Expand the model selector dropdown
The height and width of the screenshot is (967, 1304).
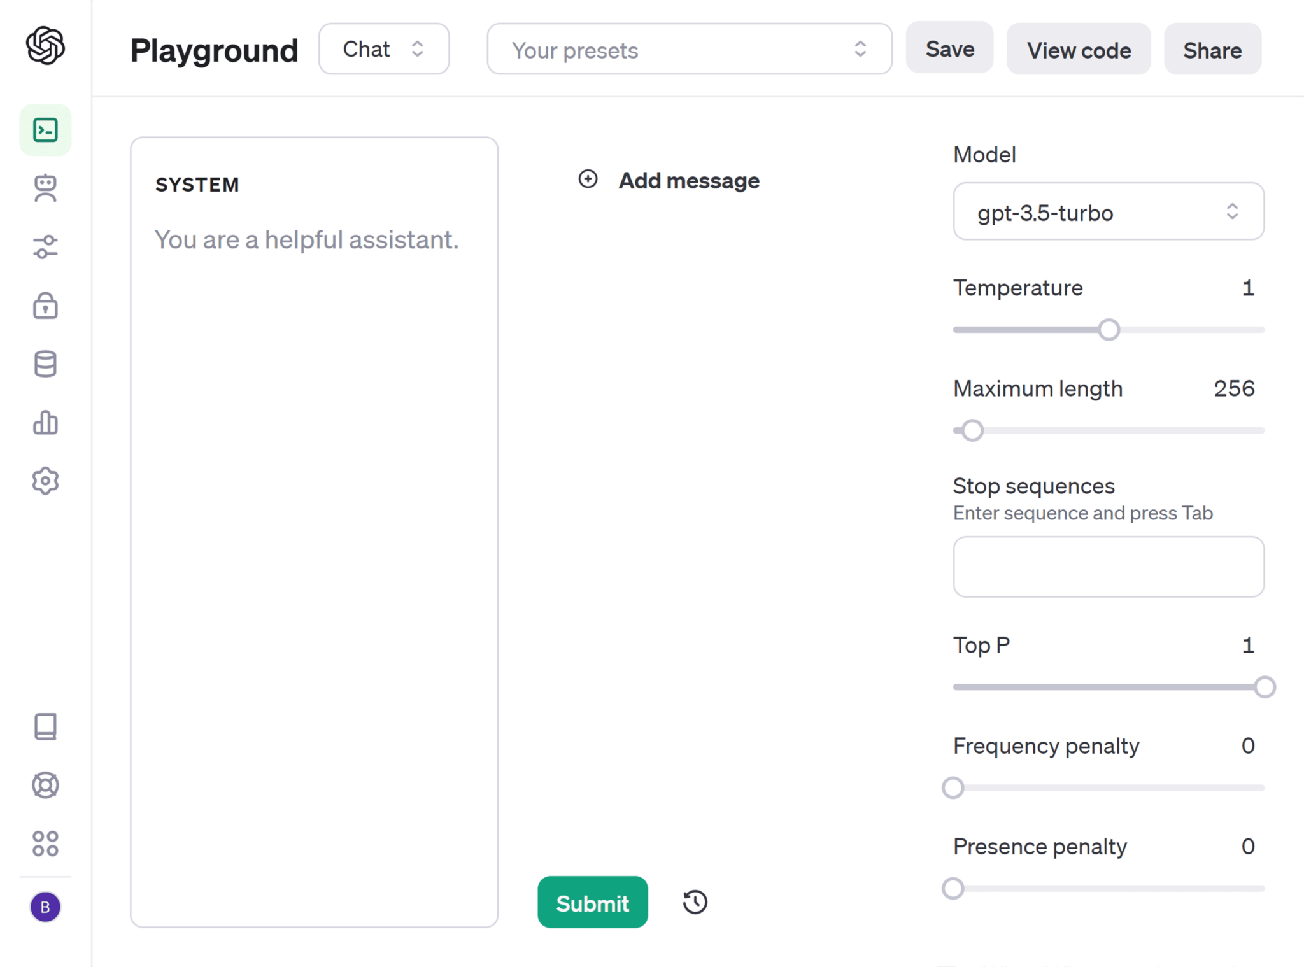click(1107, 211)
